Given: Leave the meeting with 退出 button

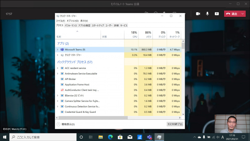Looking at the screenshot, I should click(x=232, y=14).
